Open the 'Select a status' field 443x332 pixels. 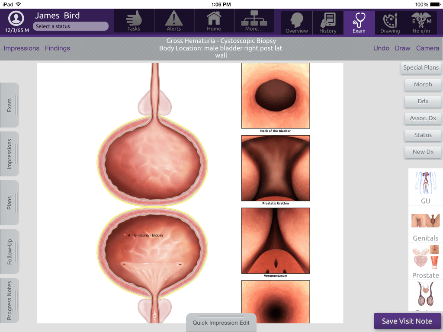(x=71, y=26)
